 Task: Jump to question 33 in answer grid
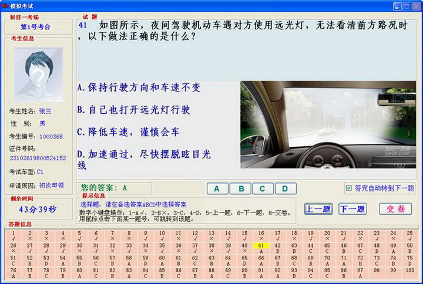coord(129,248)
